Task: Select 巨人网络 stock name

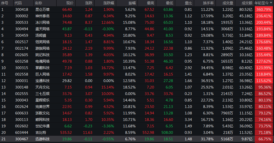Action: [x=43, y=74]
